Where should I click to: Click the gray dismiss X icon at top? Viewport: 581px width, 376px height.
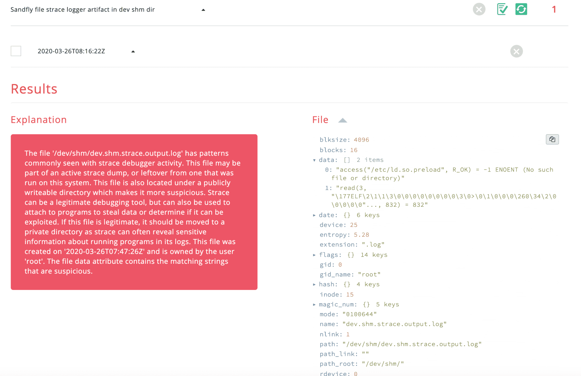(x=479, y=9)
